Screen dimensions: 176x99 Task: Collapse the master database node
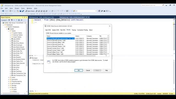coord(7,29)
